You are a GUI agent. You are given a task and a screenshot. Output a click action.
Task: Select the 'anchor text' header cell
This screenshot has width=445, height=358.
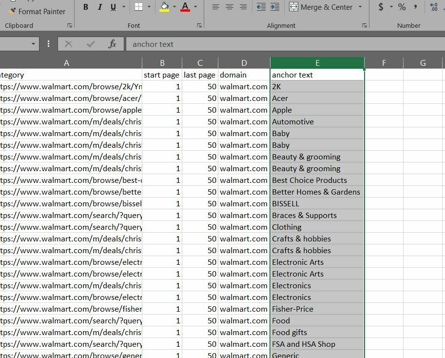(x=317, y=75)
